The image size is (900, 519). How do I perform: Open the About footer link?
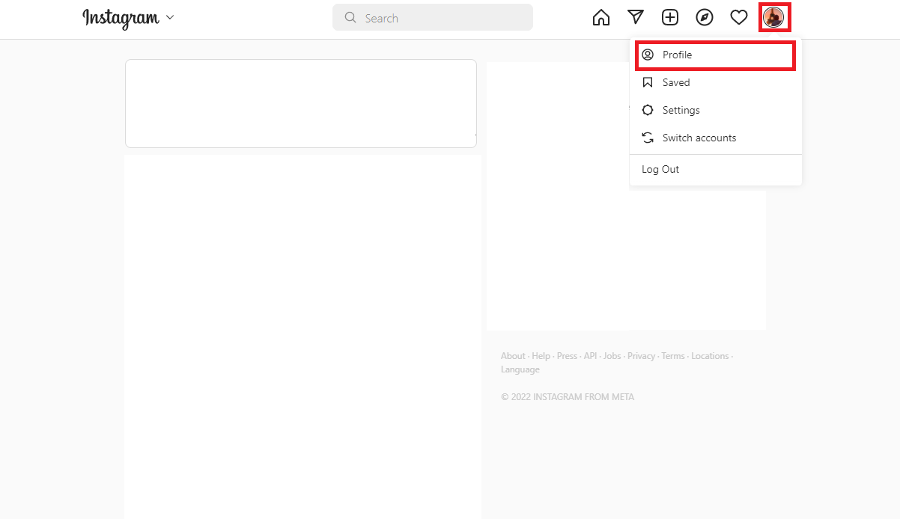513,356
